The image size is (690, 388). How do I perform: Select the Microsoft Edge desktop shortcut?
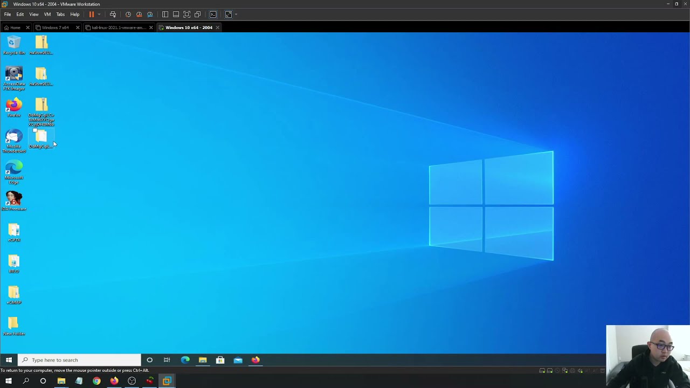14,172
